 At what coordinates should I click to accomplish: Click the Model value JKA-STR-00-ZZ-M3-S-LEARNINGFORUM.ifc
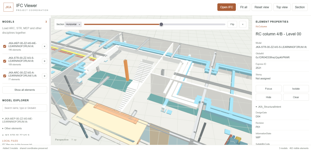coord(281,47)
